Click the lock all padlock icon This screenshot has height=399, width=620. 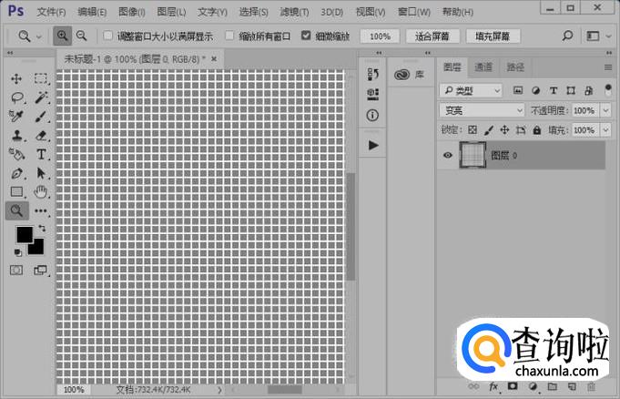point(537,130)
